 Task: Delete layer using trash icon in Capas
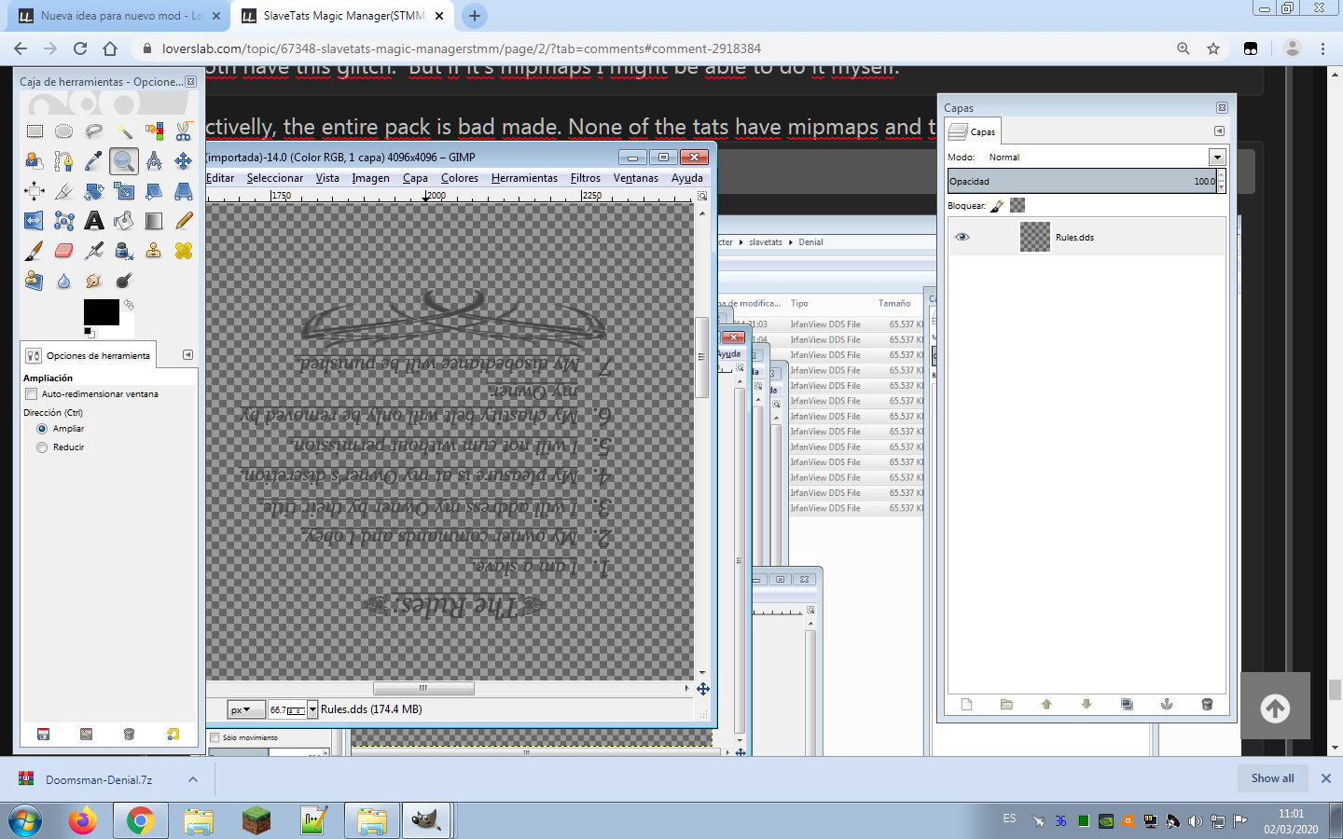pyautogui.click(x=1207, y=705)
